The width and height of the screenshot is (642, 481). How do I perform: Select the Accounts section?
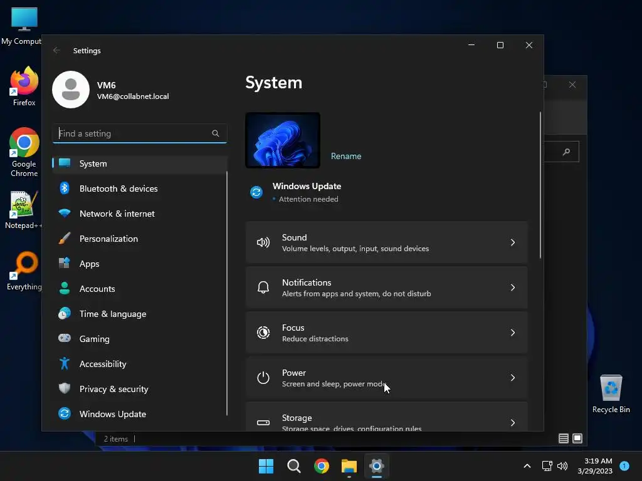click(x=140, y=289)
